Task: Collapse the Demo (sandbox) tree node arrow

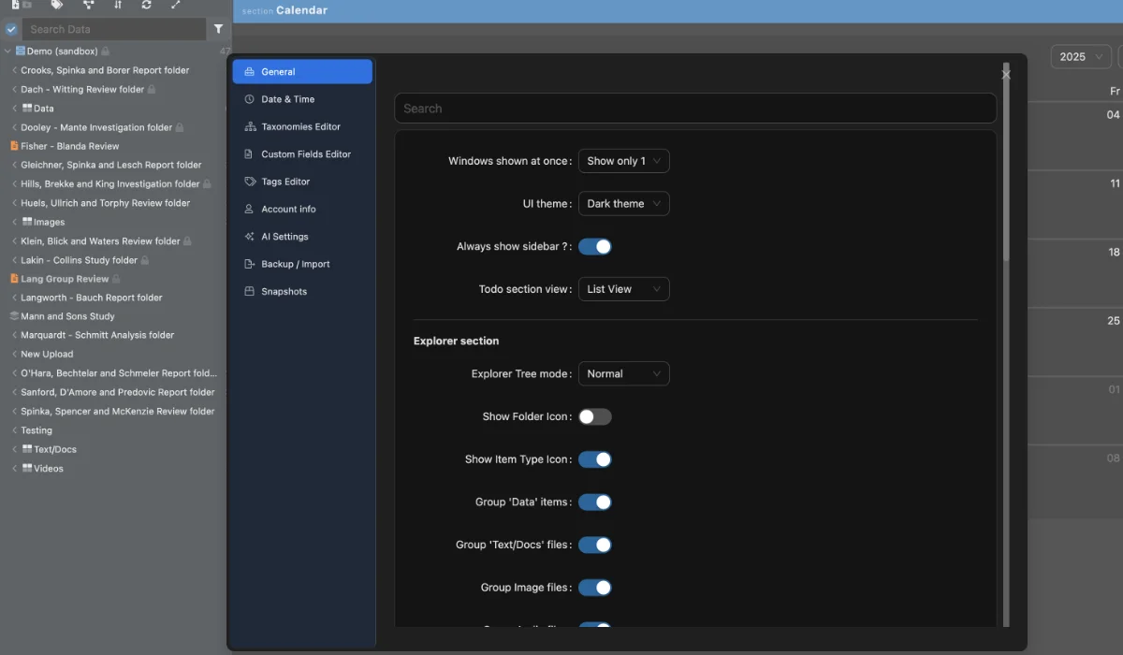Action: 8,51
